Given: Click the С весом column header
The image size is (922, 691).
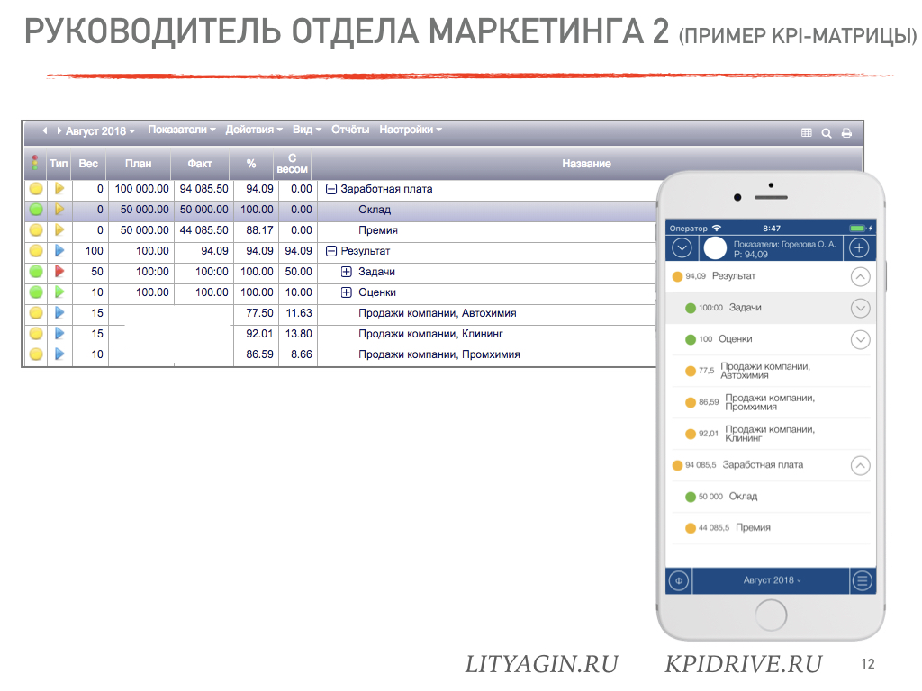Looking at the screenshot, I should click(x=293, y=164).
